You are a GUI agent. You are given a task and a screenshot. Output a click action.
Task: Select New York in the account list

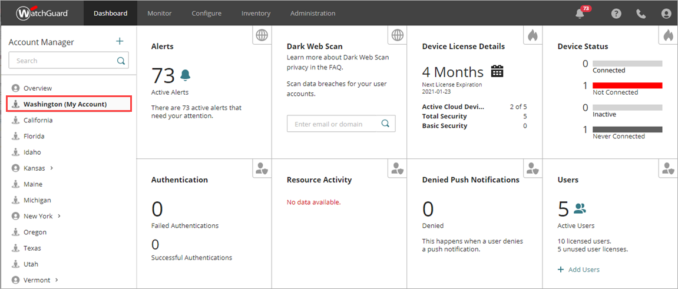[x=38, y=216]
